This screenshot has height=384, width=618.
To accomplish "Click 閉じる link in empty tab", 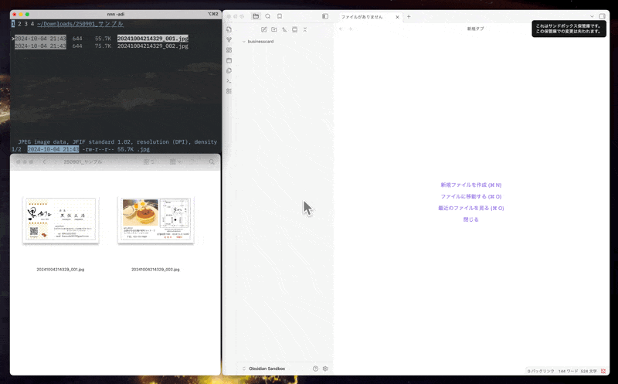I will tap(471, 219).
